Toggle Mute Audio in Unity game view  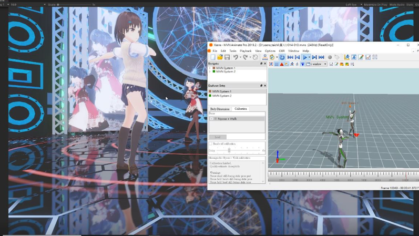click(397, 5)
